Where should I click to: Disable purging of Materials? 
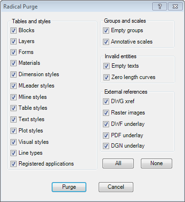tap(13, 63)
